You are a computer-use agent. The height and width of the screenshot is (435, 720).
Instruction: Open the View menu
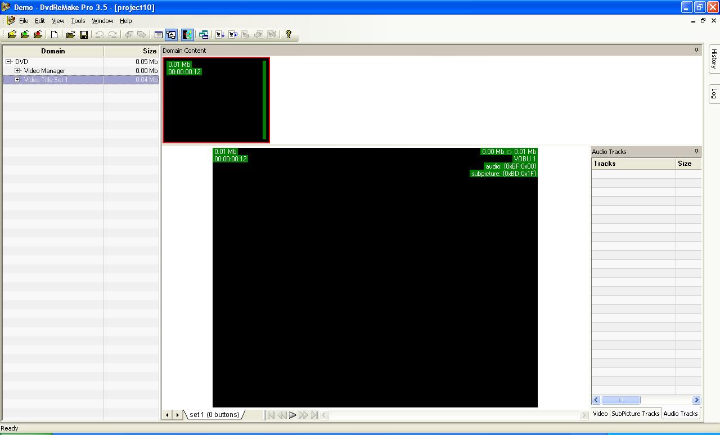pyautogui.click(x=58, y=21)
